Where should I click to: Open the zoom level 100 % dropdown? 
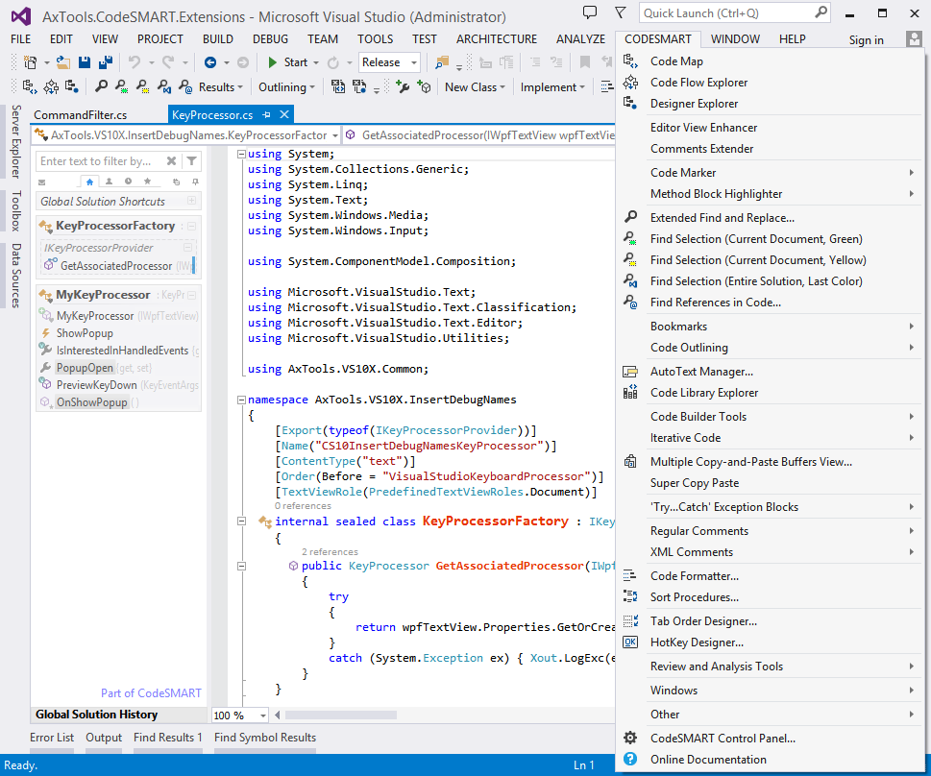[263, 715]
